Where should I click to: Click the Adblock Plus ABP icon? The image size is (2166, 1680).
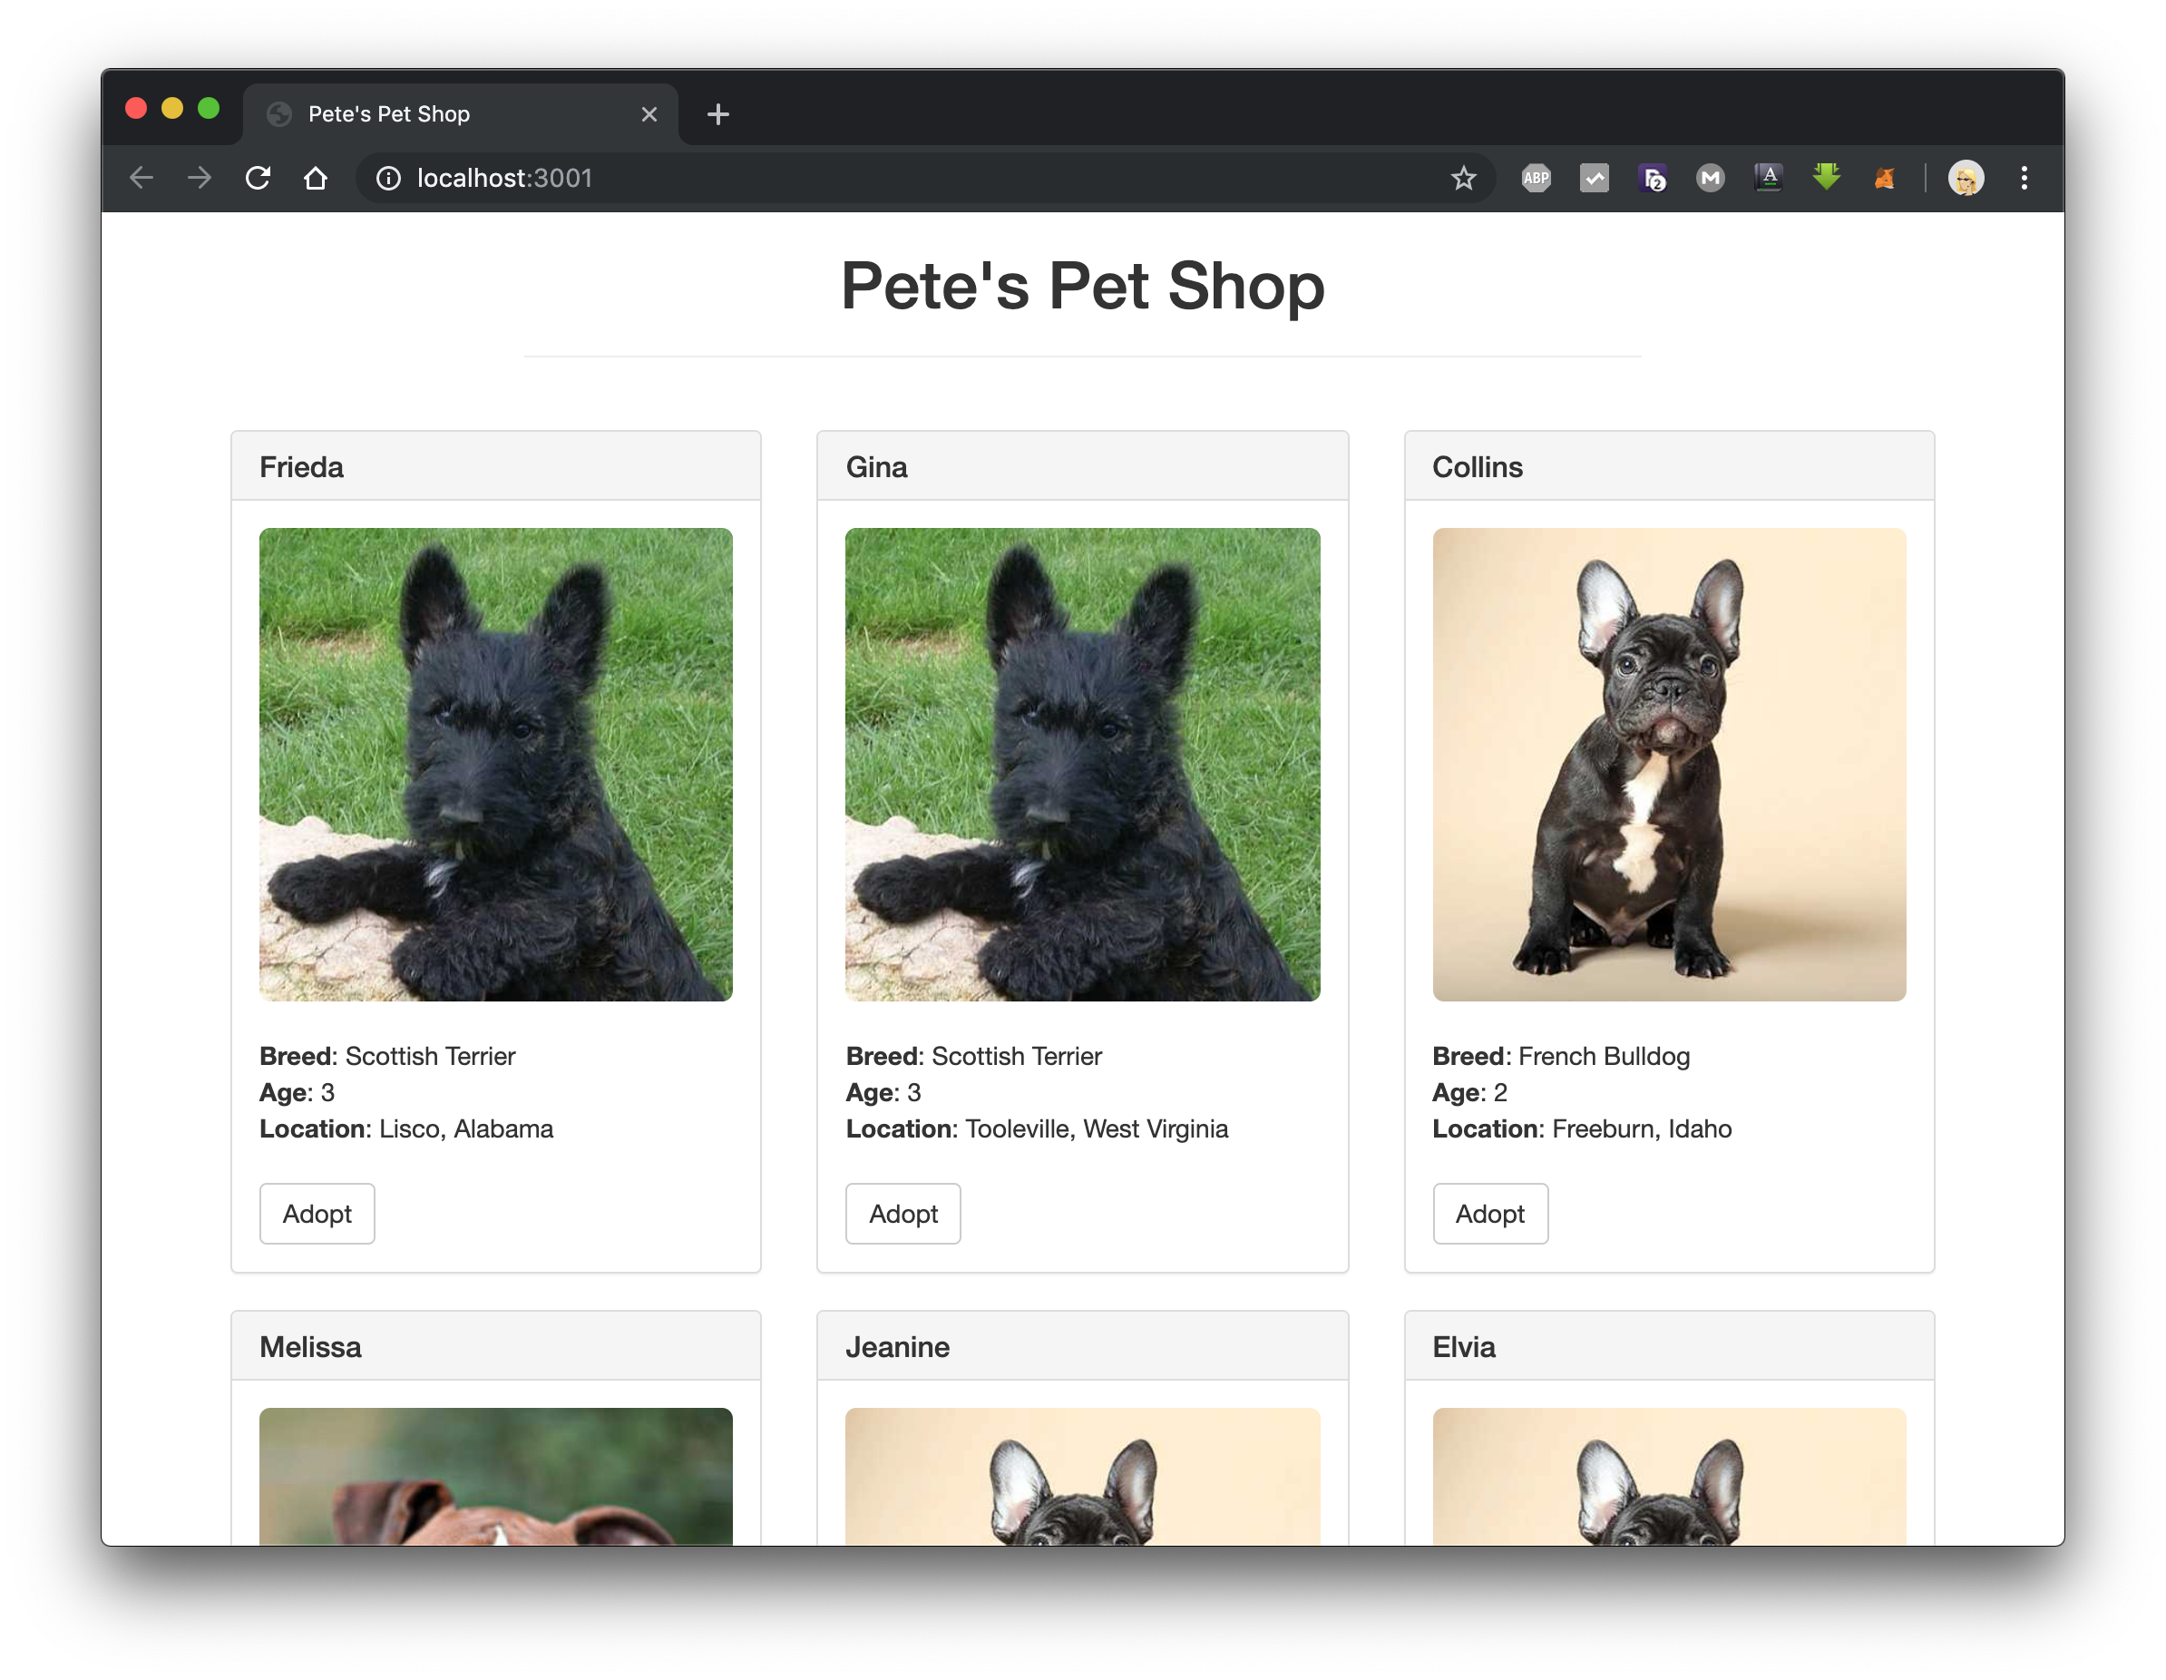(x=1537, y=179)
